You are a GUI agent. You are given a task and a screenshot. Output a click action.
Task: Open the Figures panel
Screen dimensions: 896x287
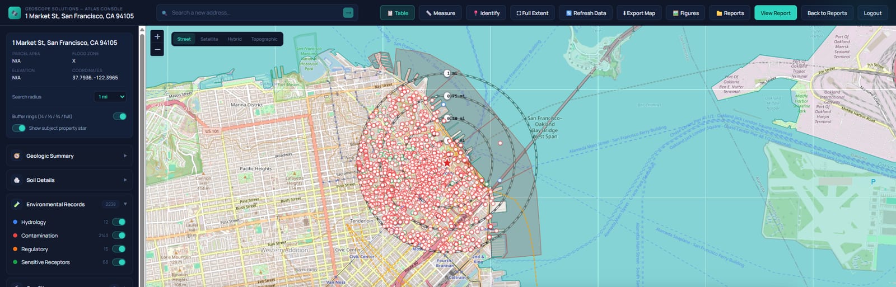tap(685, 13)
